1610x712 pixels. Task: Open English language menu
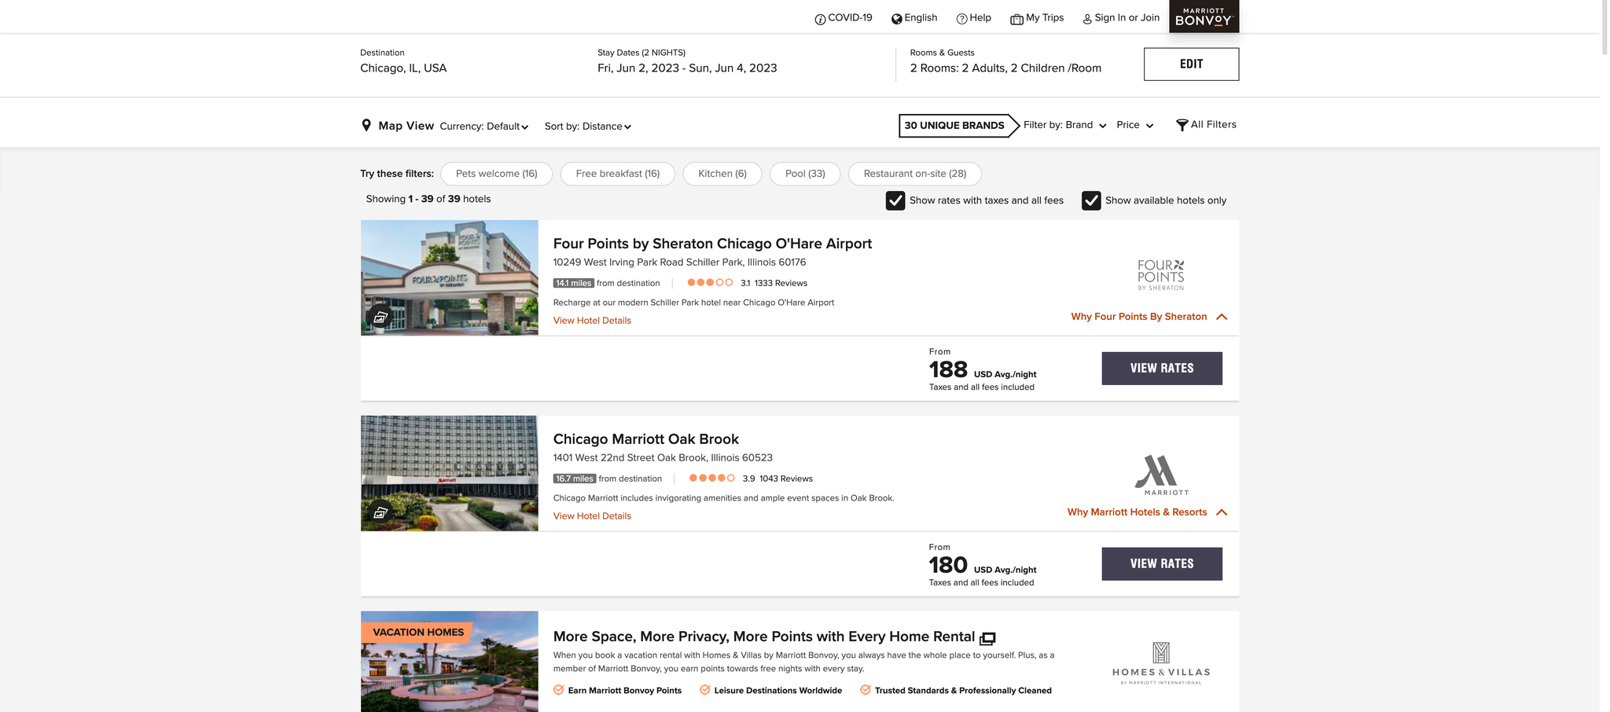click(921, 18)
